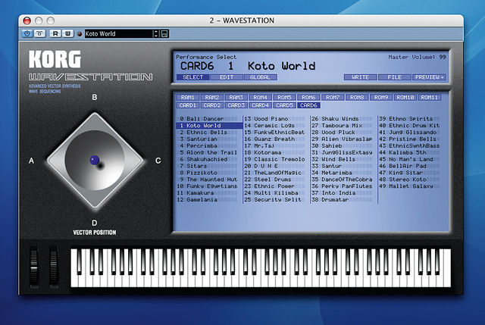Click the WRITE button
The width and height of the screenshot is (485, 325).
(x=361, y=77)
